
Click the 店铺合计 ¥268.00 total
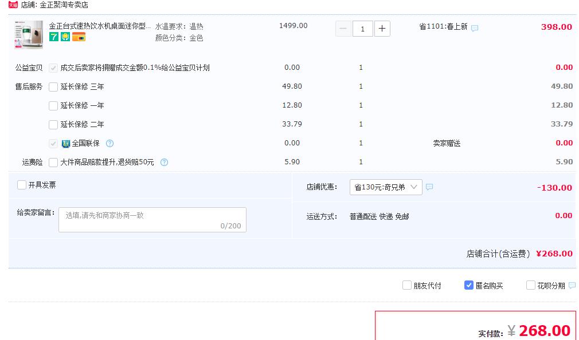click(554, 254)
